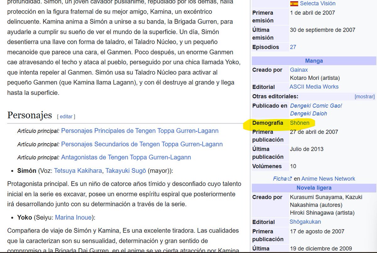Select the text '1 de abril de 2007'
377x253 pixels.
click(x=312, y=13)
